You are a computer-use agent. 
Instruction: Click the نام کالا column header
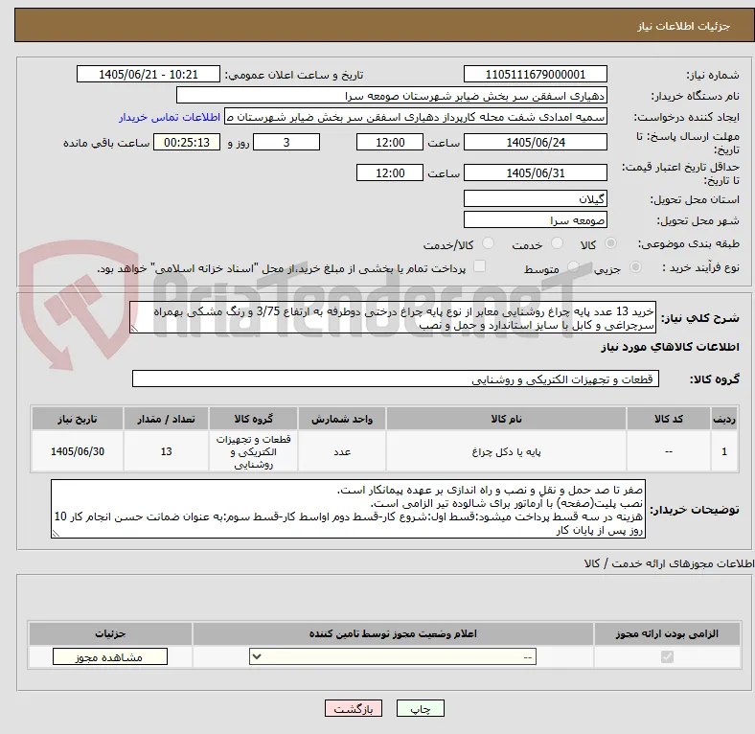point(506,419)
